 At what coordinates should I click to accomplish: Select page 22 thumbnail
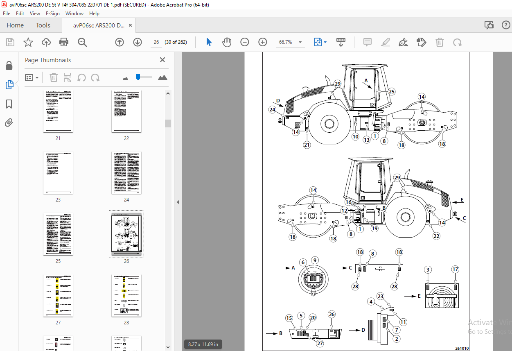pyautogui.click(x=126, y=111)
